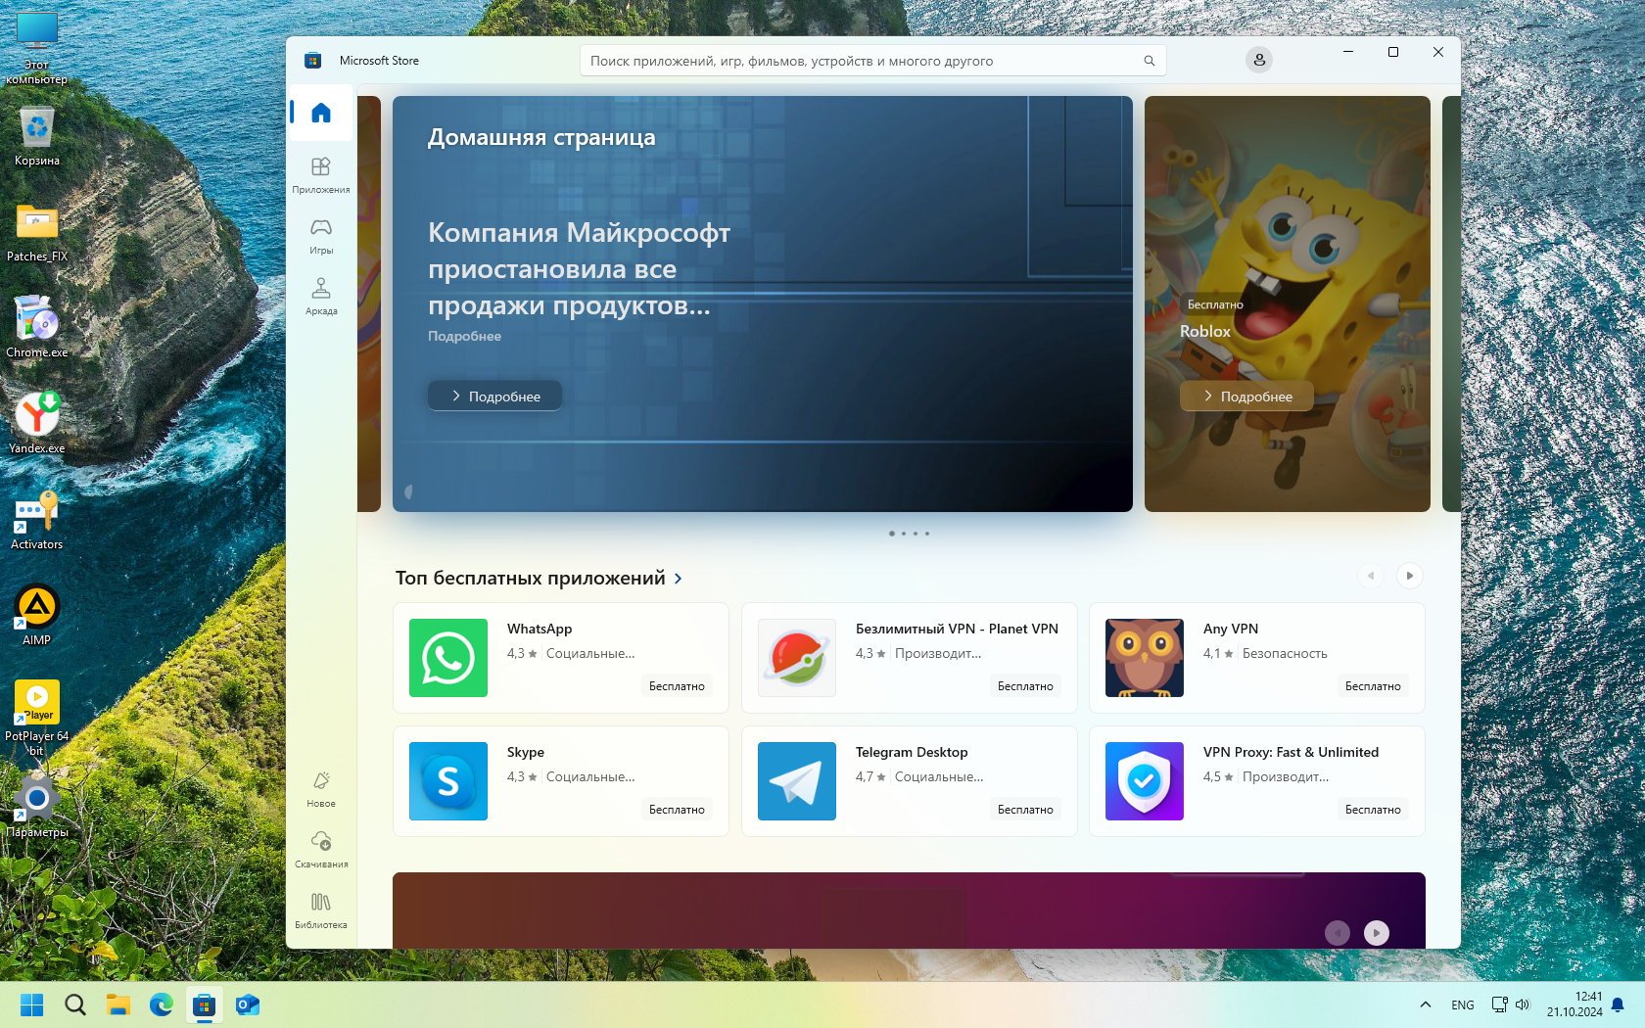
Task: Click the search magnifier icon in the Store
Action: click(x=1150, y=61)
